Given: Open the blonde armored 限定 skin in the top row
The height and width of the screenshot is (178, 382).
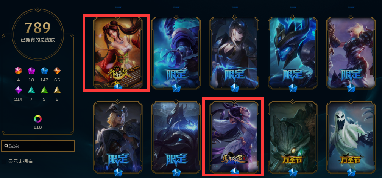Looking at the screenshot, I should point(351,52).
